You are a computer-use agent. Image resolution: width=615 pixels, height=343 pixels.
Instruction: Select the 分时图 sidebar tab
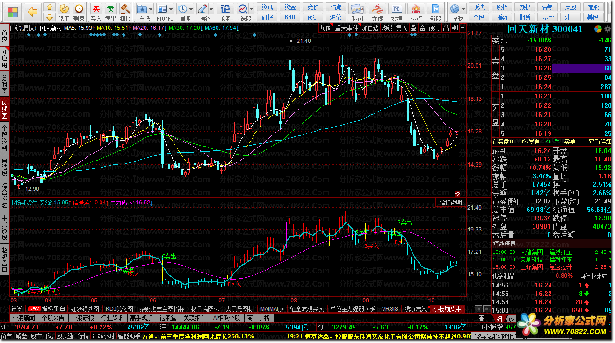coord(5,84)
